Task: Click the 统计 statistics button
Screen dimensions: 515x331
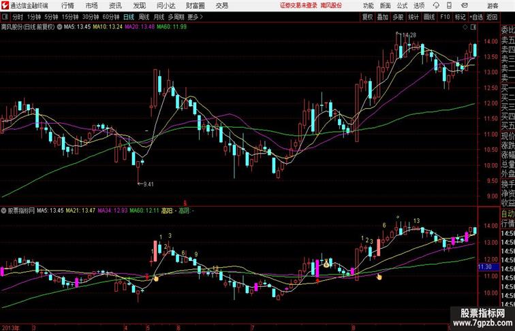Action: pyautogui.click(x=413, y=17)
